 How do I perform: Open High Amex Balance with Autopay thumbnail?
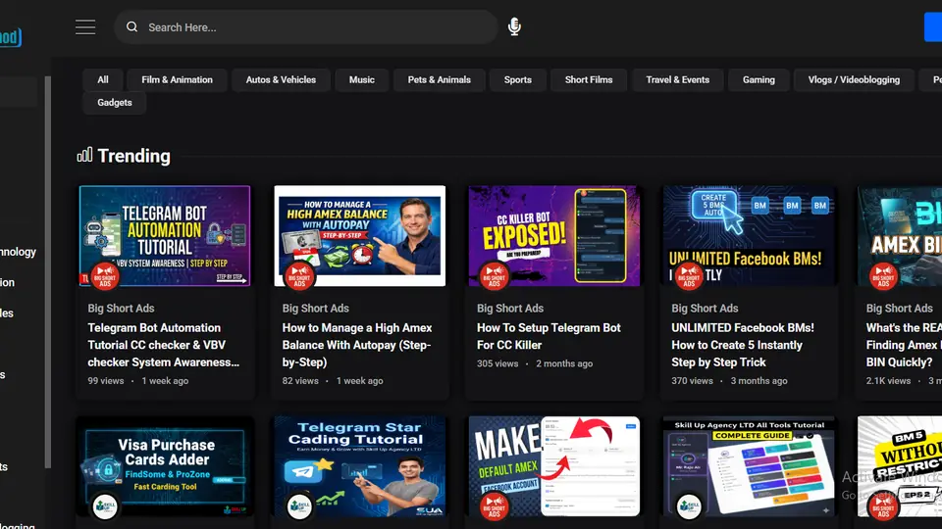coord(360,236)
